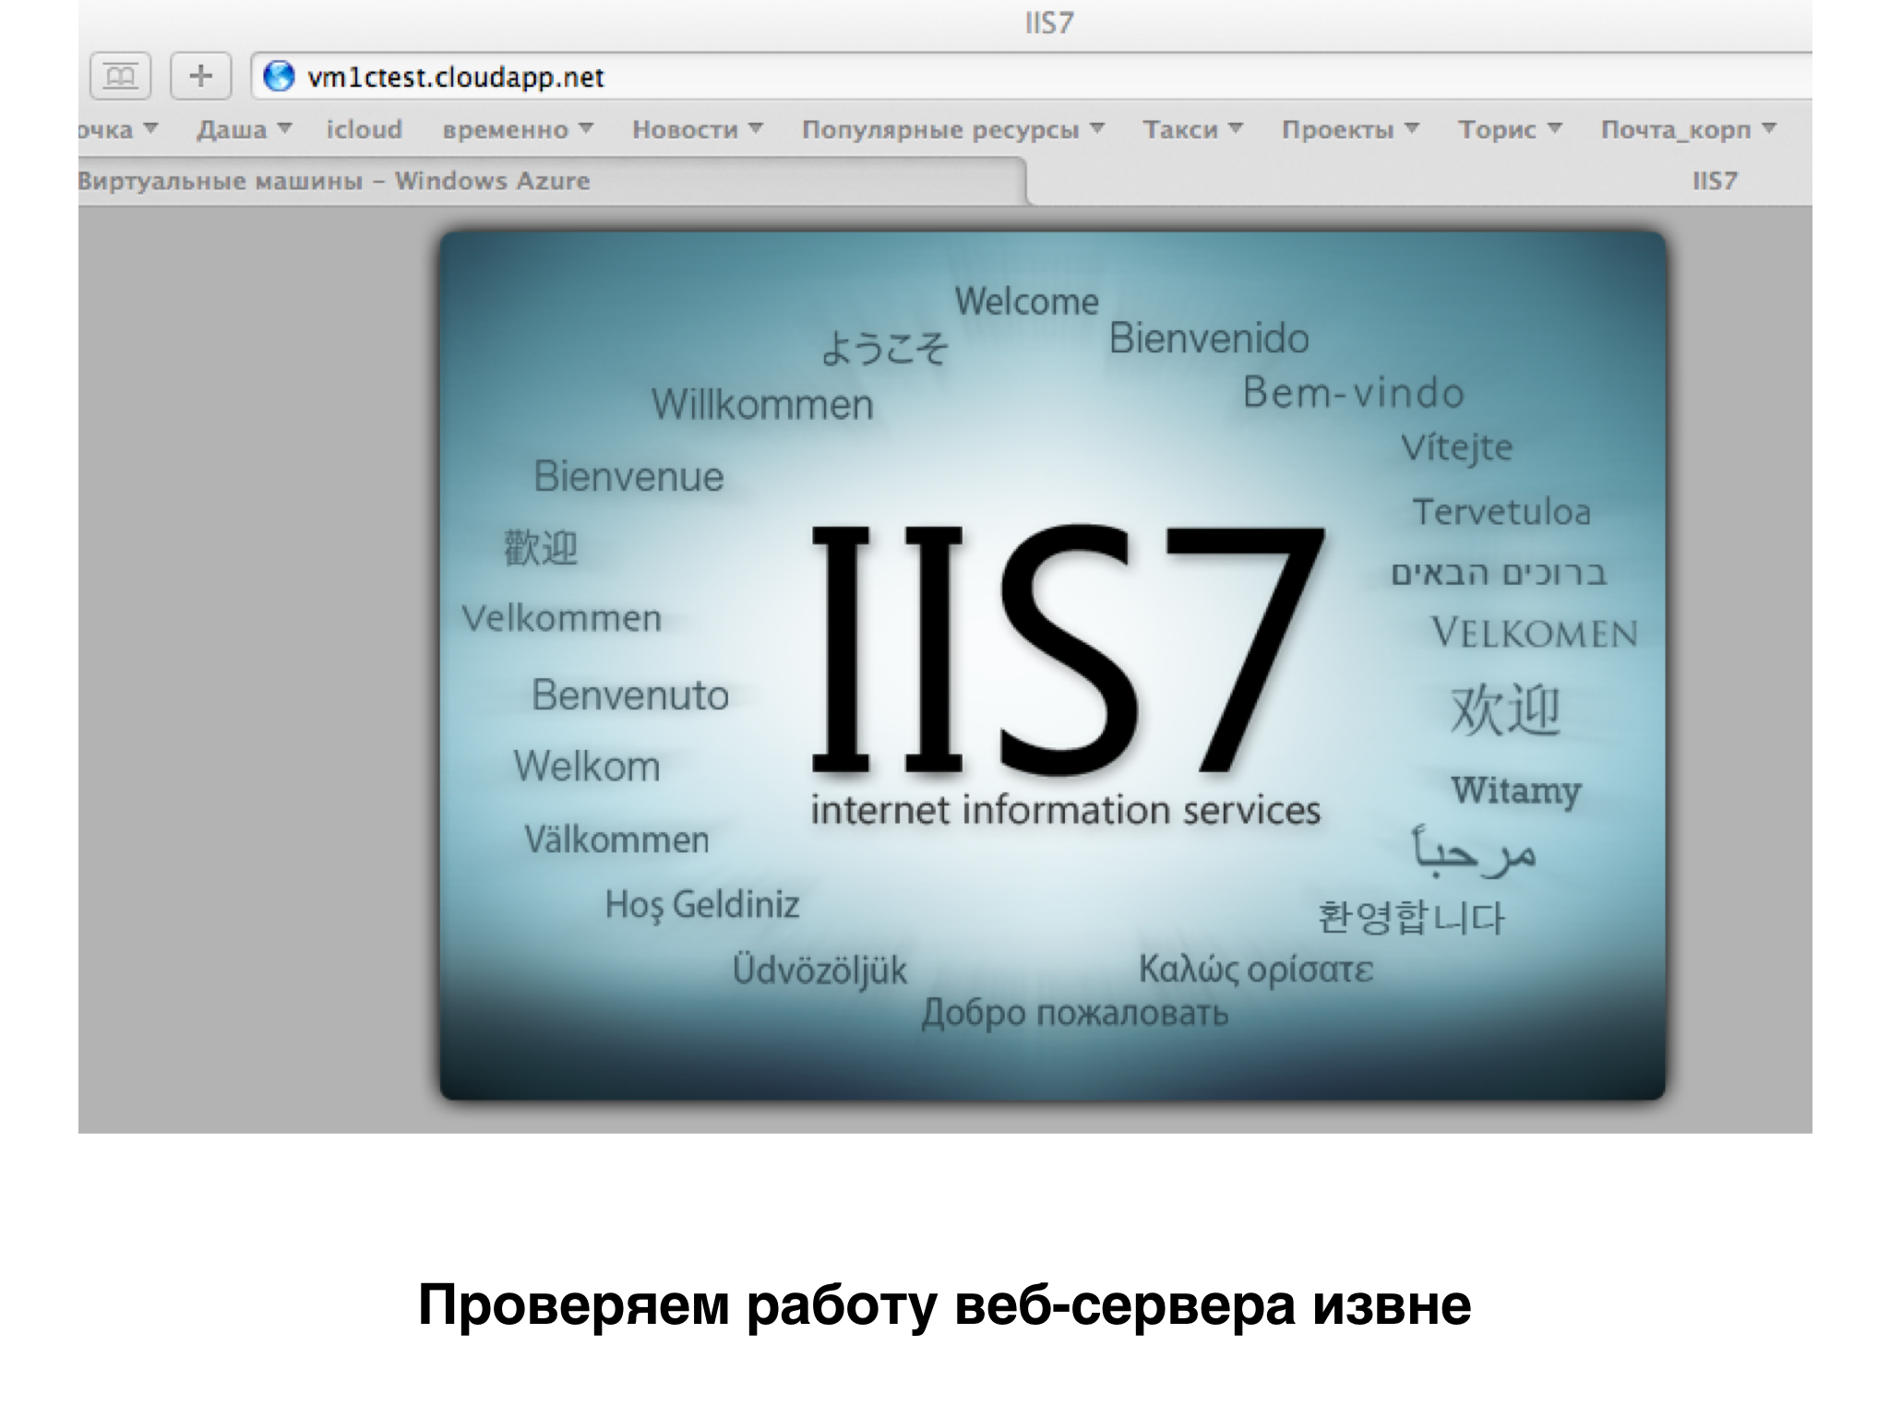The width and height of the screenshot is (1890, 1417).
Task: Select the IIS7 browser tab
Action: 1419,181
